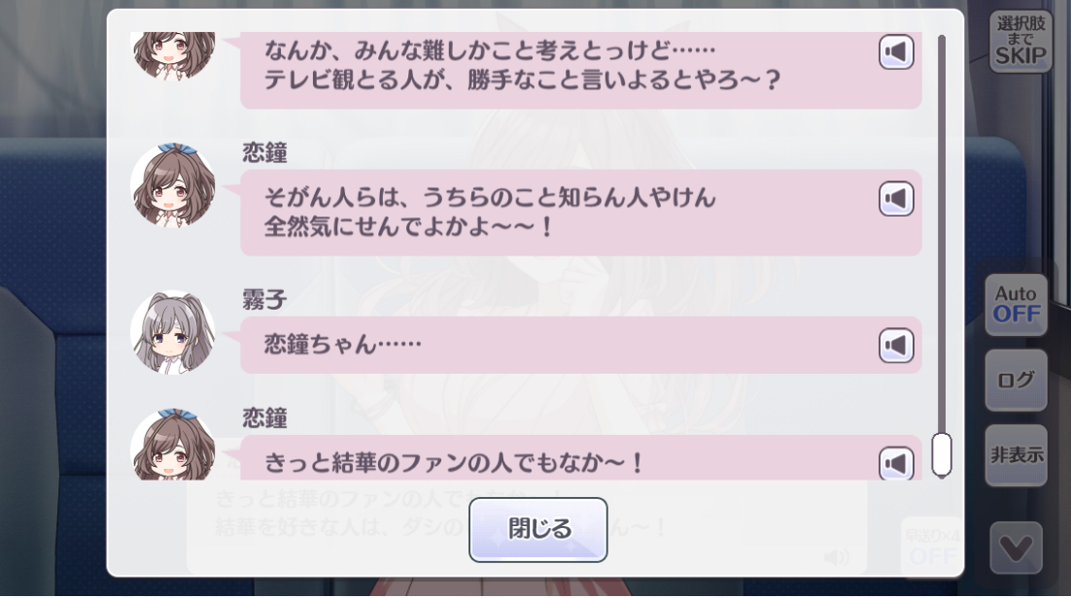The image size is (1071, 598).
Task: Click 恋鐘 avatar at bottom of log
Action: click(x=173, y=445)
